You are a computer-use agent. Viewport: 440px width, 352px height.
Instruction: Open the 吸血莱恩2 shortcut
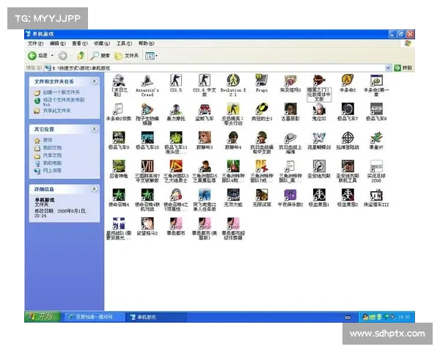348,197
